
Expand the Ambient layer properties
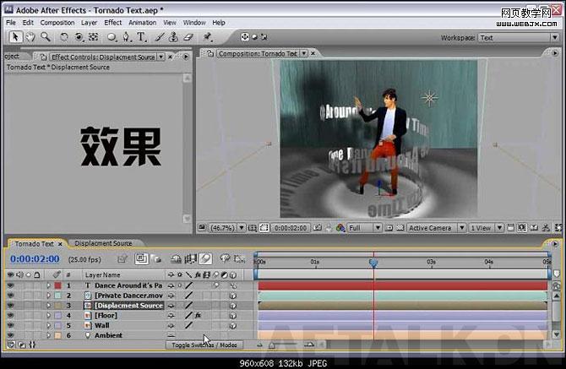(48, 335)
